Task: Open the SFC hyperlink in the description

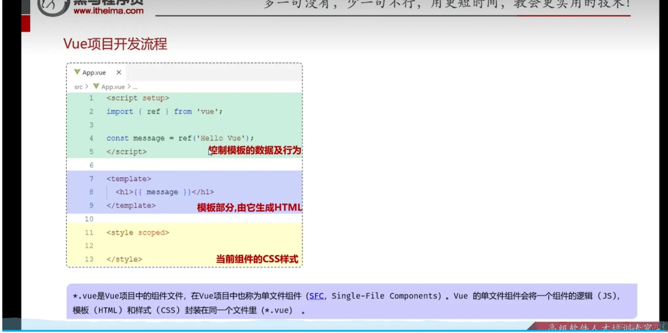Action: (316, 296)
